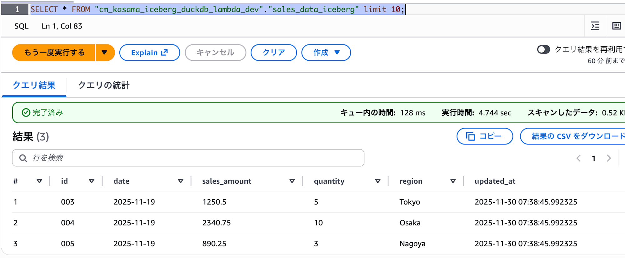The width and height of the screenshot is (625, 258).
Task: Click the next page arrow
Action: coord(608,158)
